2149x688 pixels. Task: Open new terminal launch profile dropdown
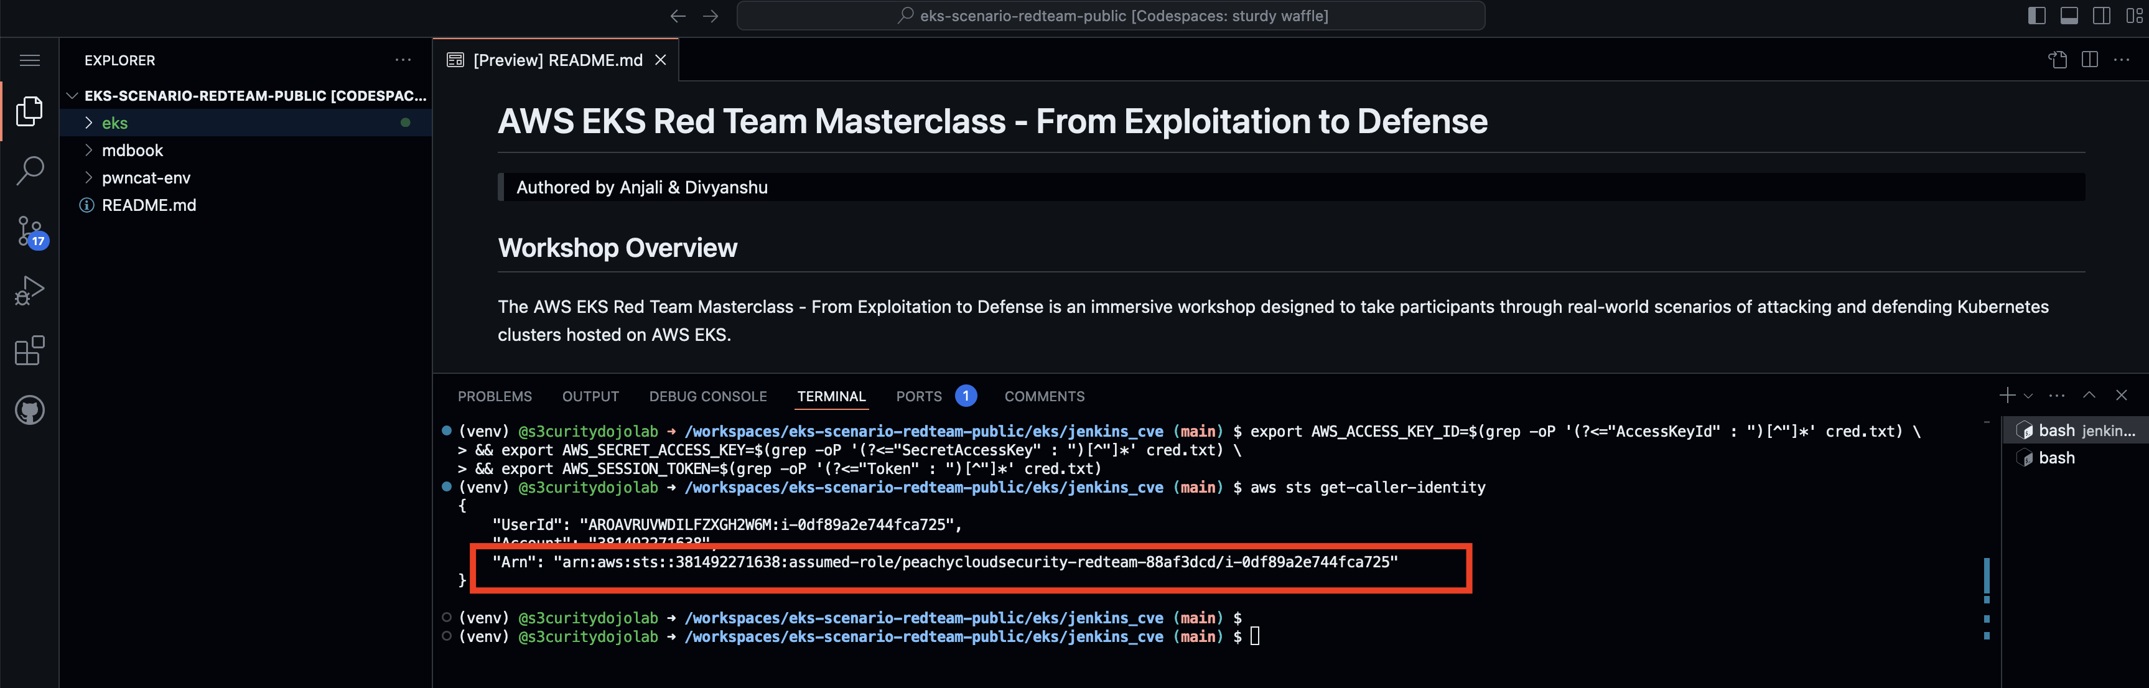[x=2028, y=396]
